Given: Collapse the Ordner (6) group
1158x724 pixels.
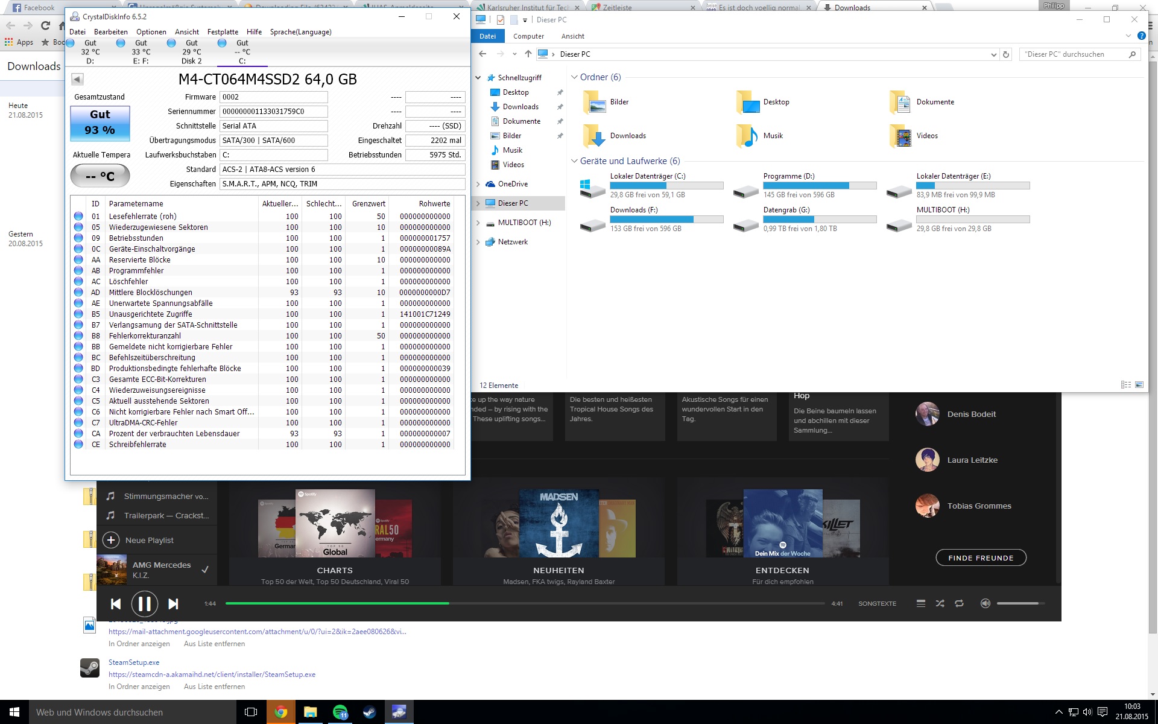Looking at the screenshot, I should tap(574, 77).
